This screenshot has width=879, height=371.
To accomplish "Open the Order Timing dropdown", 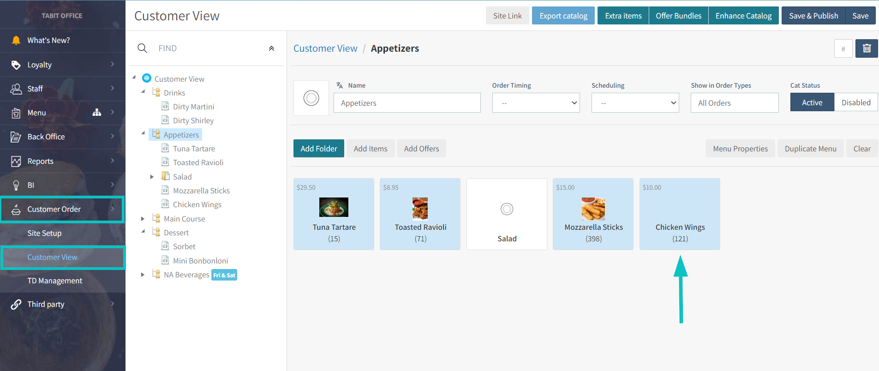I will (536, 103).
